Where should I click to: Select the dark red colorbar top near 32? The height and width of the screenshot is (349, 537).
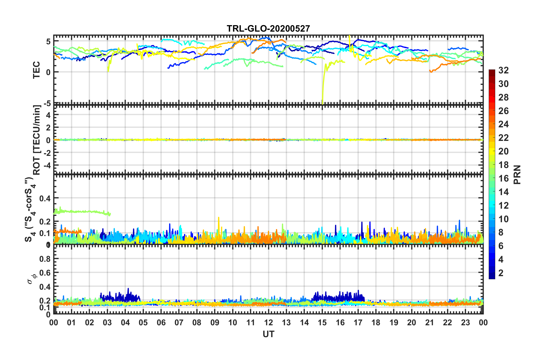click(492, 72)
